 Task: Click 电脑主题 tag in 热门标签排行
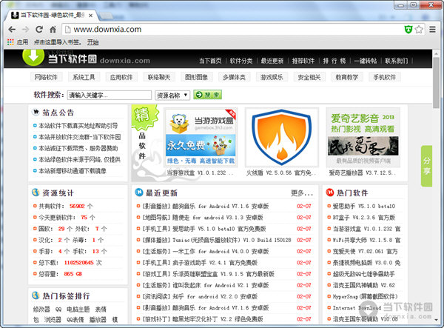tap(78, 309)
